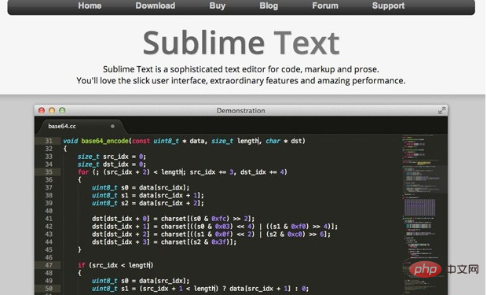Click the unsaved dot on base64.cc tab

click(113, 127)
